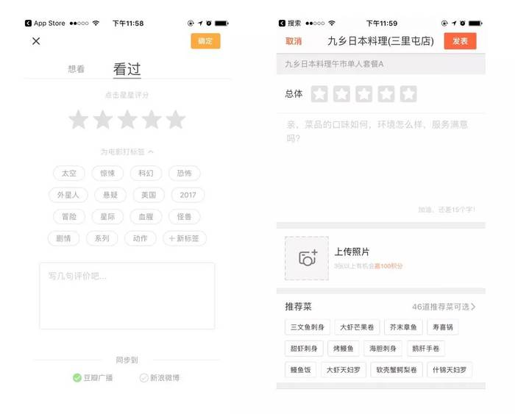Tap the 系列 tag
This screenshot has width=515, height=414.
tap(102, 238)
